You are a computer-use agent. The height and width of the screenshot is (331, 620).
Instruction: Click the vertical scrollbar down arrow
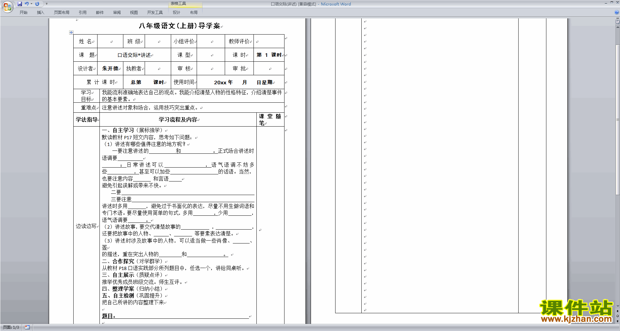click(x=617, y=306)
